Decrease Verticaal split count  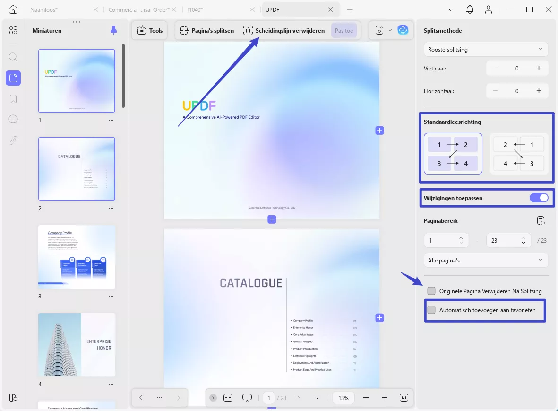[495, 68]
